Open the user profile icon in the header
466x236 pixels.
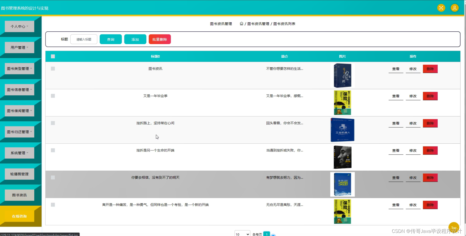454,8
